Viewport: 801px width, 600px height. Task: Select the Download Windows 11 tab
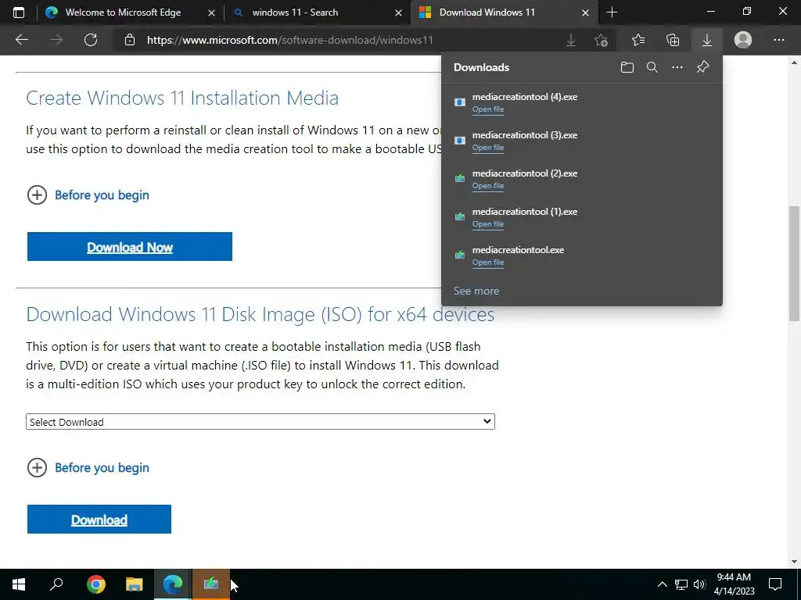coord(487,12)
